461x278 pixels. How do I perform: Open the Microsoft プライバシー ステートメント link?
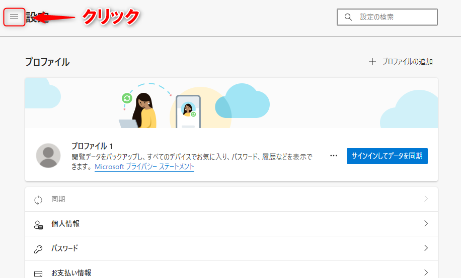(144, 167)
